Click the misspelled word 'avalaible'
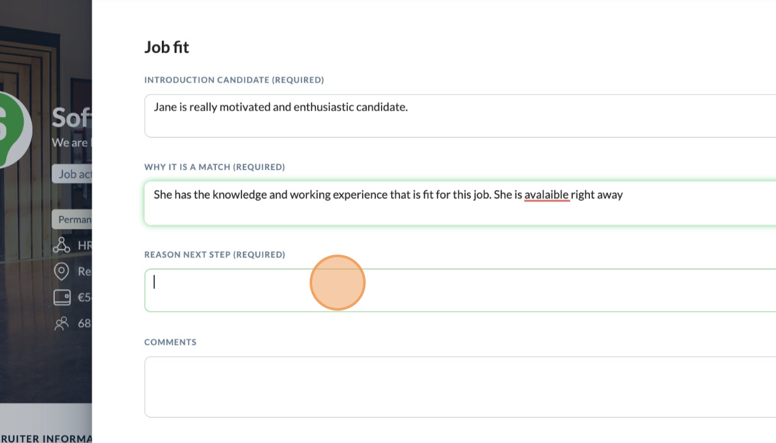 [x=546, y=195]
